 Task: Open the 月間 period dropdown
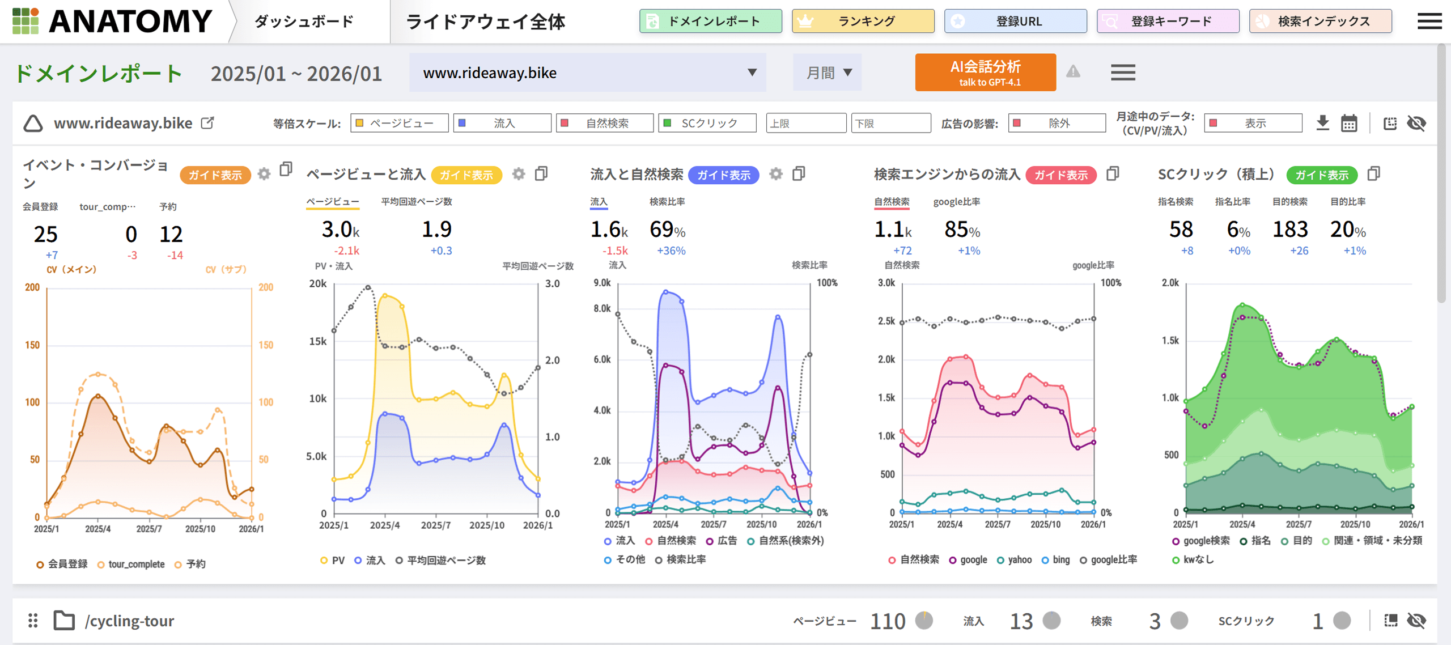click(x=827, y=73)
